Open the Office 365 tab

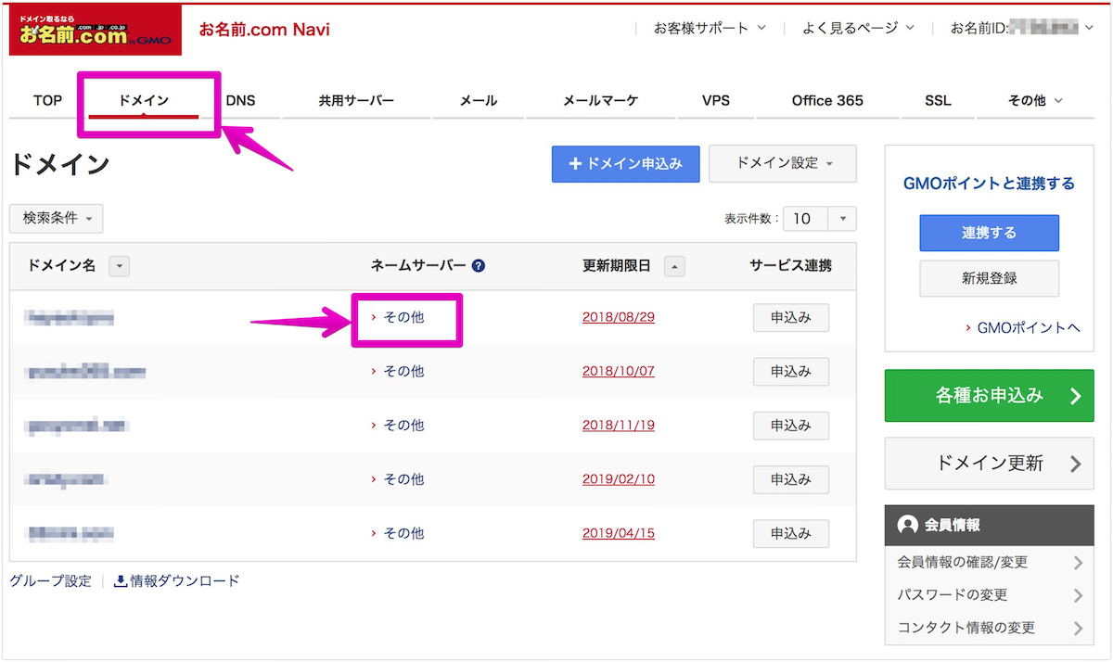[x=827, y=100]
